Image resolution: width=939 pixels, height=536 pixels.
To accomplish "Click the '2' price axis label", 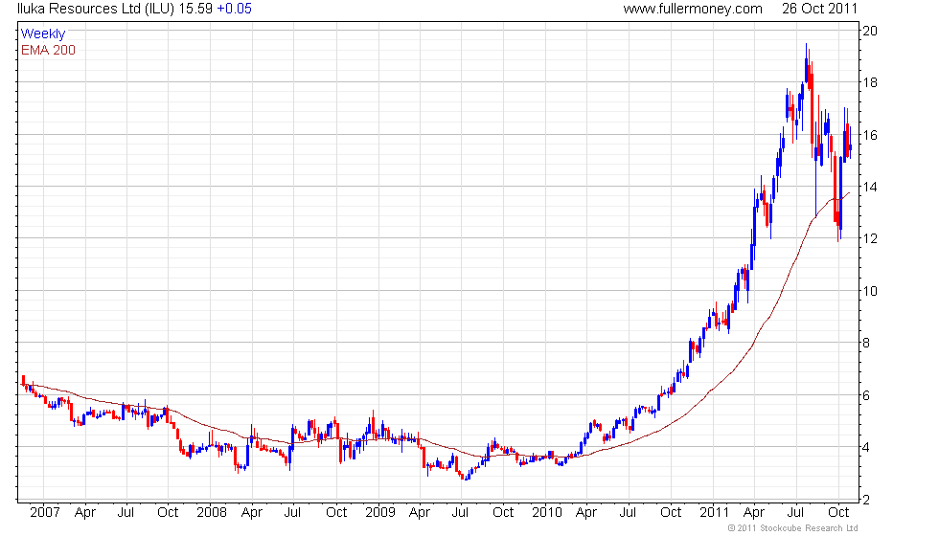I will (x=866, y=500).
